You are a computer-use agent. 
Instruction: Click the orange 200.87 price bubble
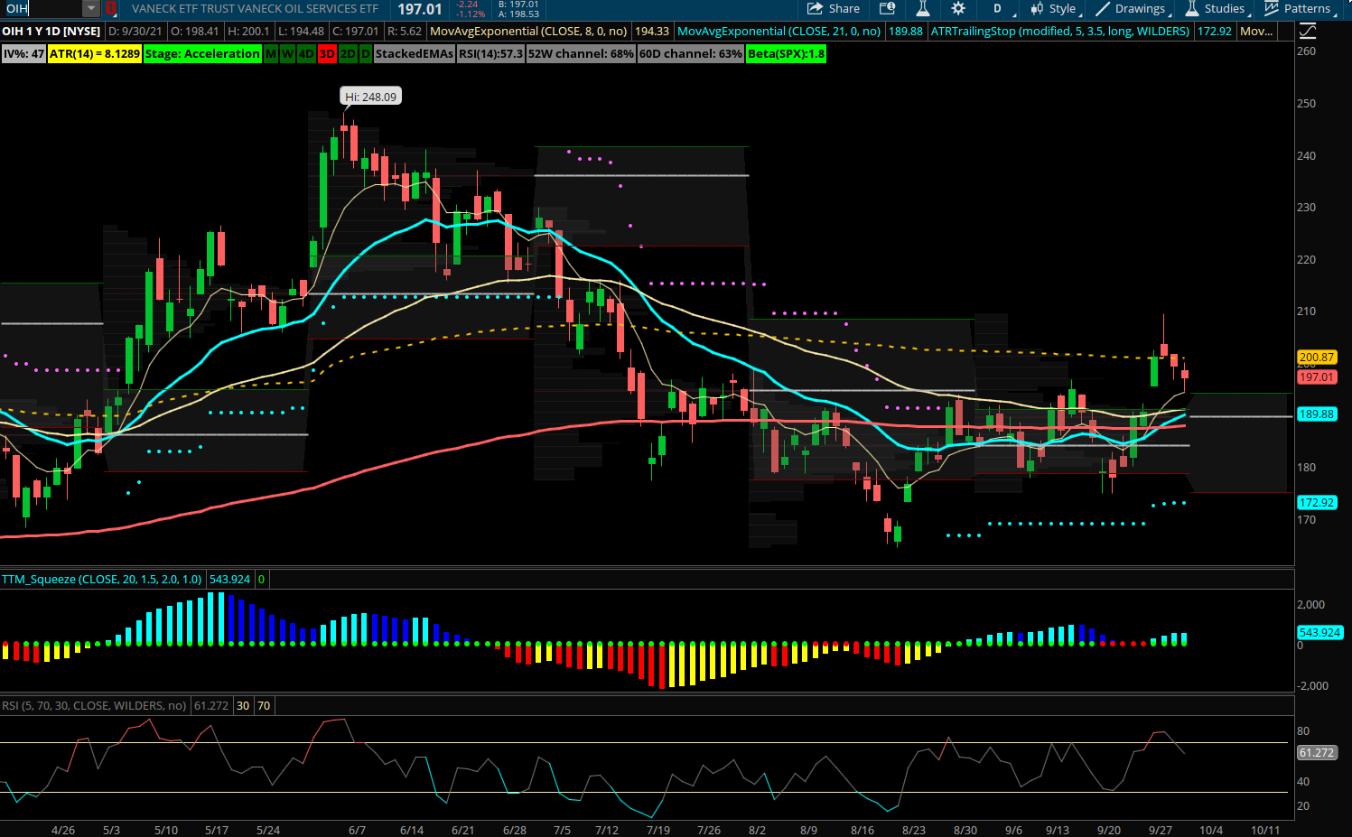[1316, 358]
